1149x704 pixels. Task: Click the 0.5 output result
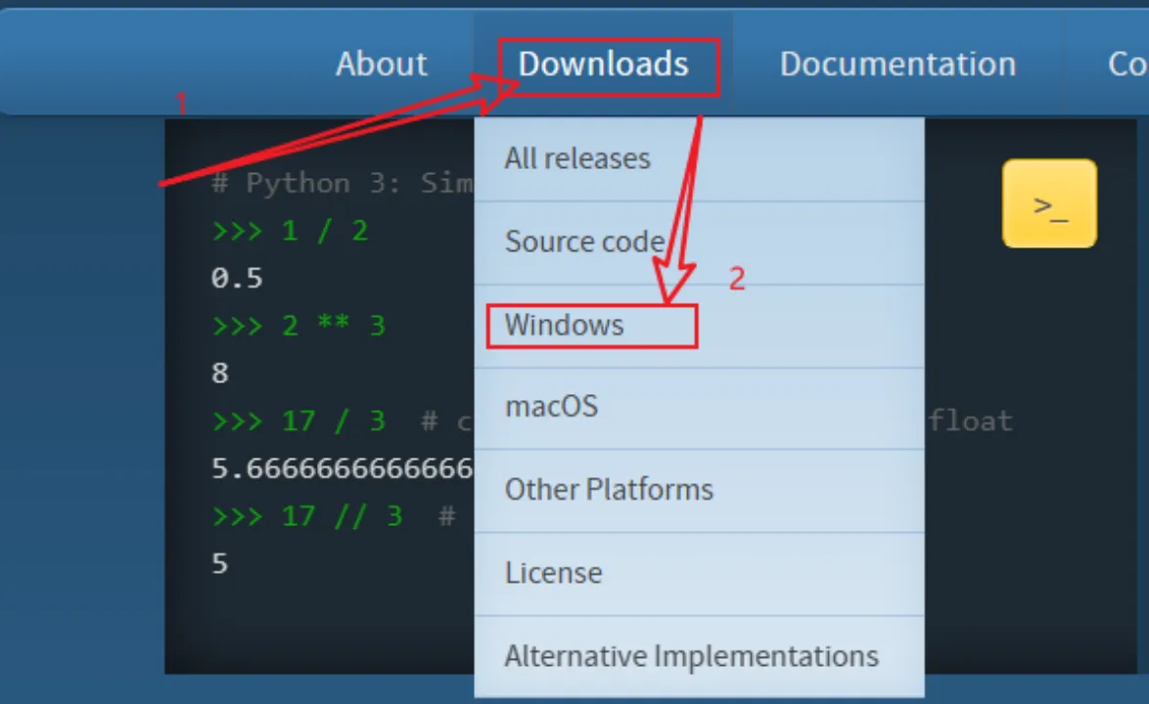pos(237,279)
